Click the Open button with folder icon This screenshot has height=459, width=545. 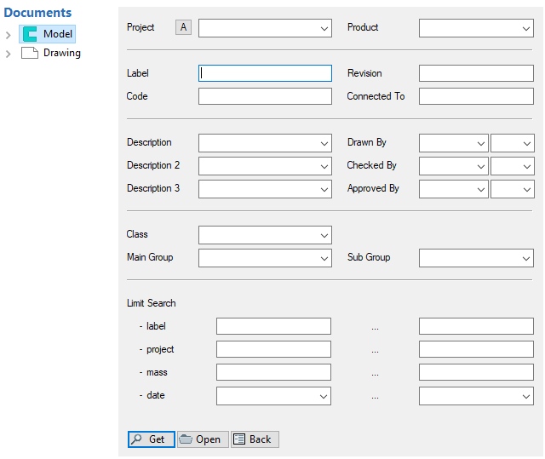click(x=203, y=439)
